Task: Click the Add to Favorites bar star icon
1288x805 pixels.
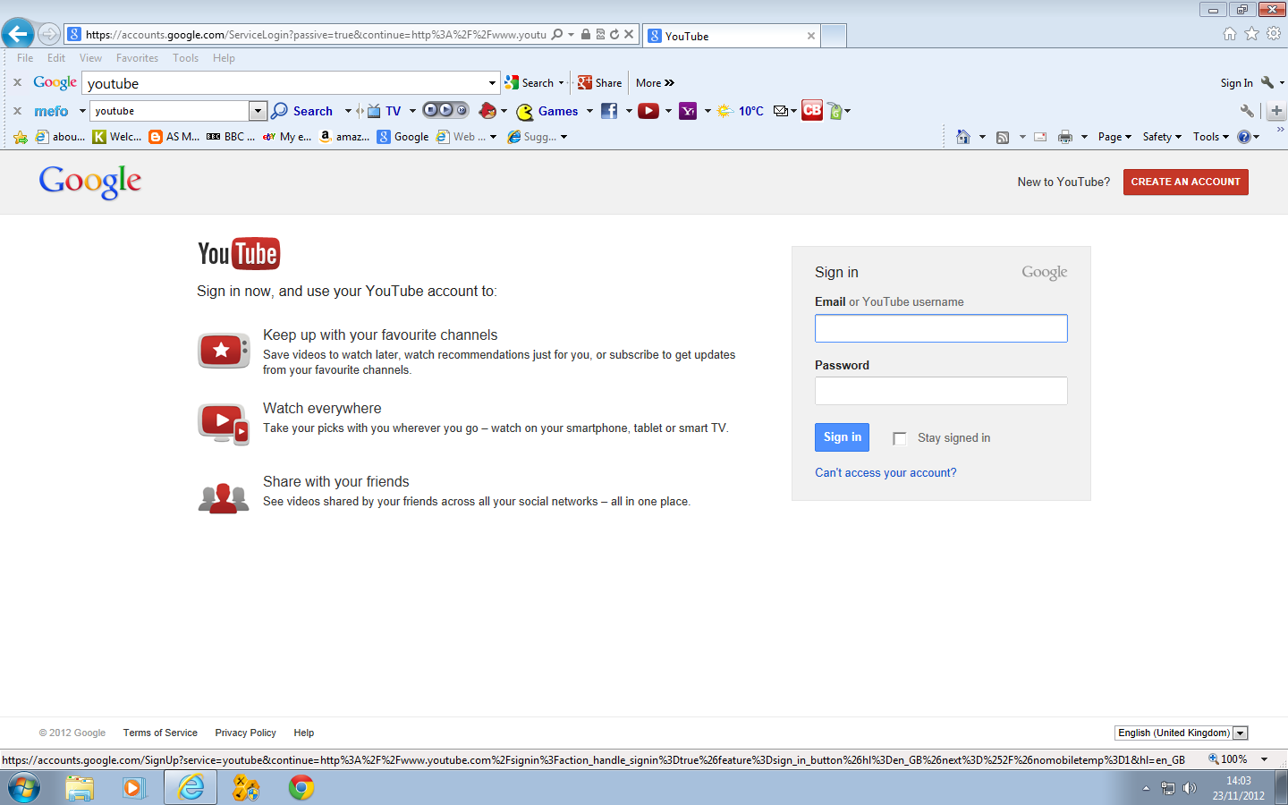Action: (21, 137)
